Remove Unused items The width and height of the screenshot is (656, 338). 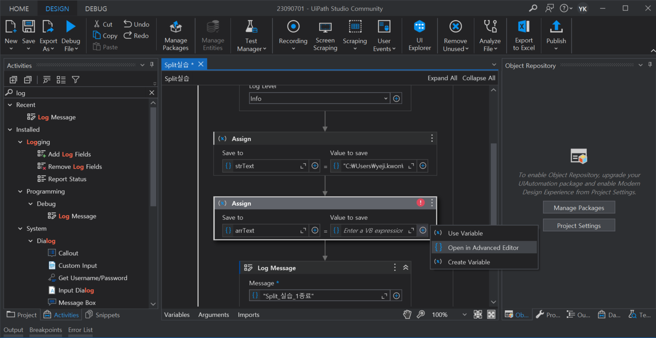tap(456, 35)
